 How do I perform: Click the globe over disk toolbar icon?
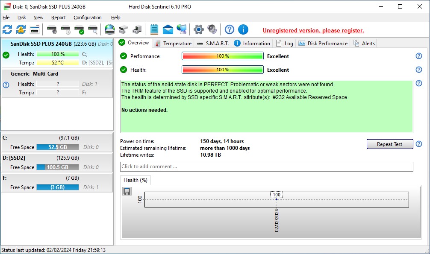pos(110,29)
